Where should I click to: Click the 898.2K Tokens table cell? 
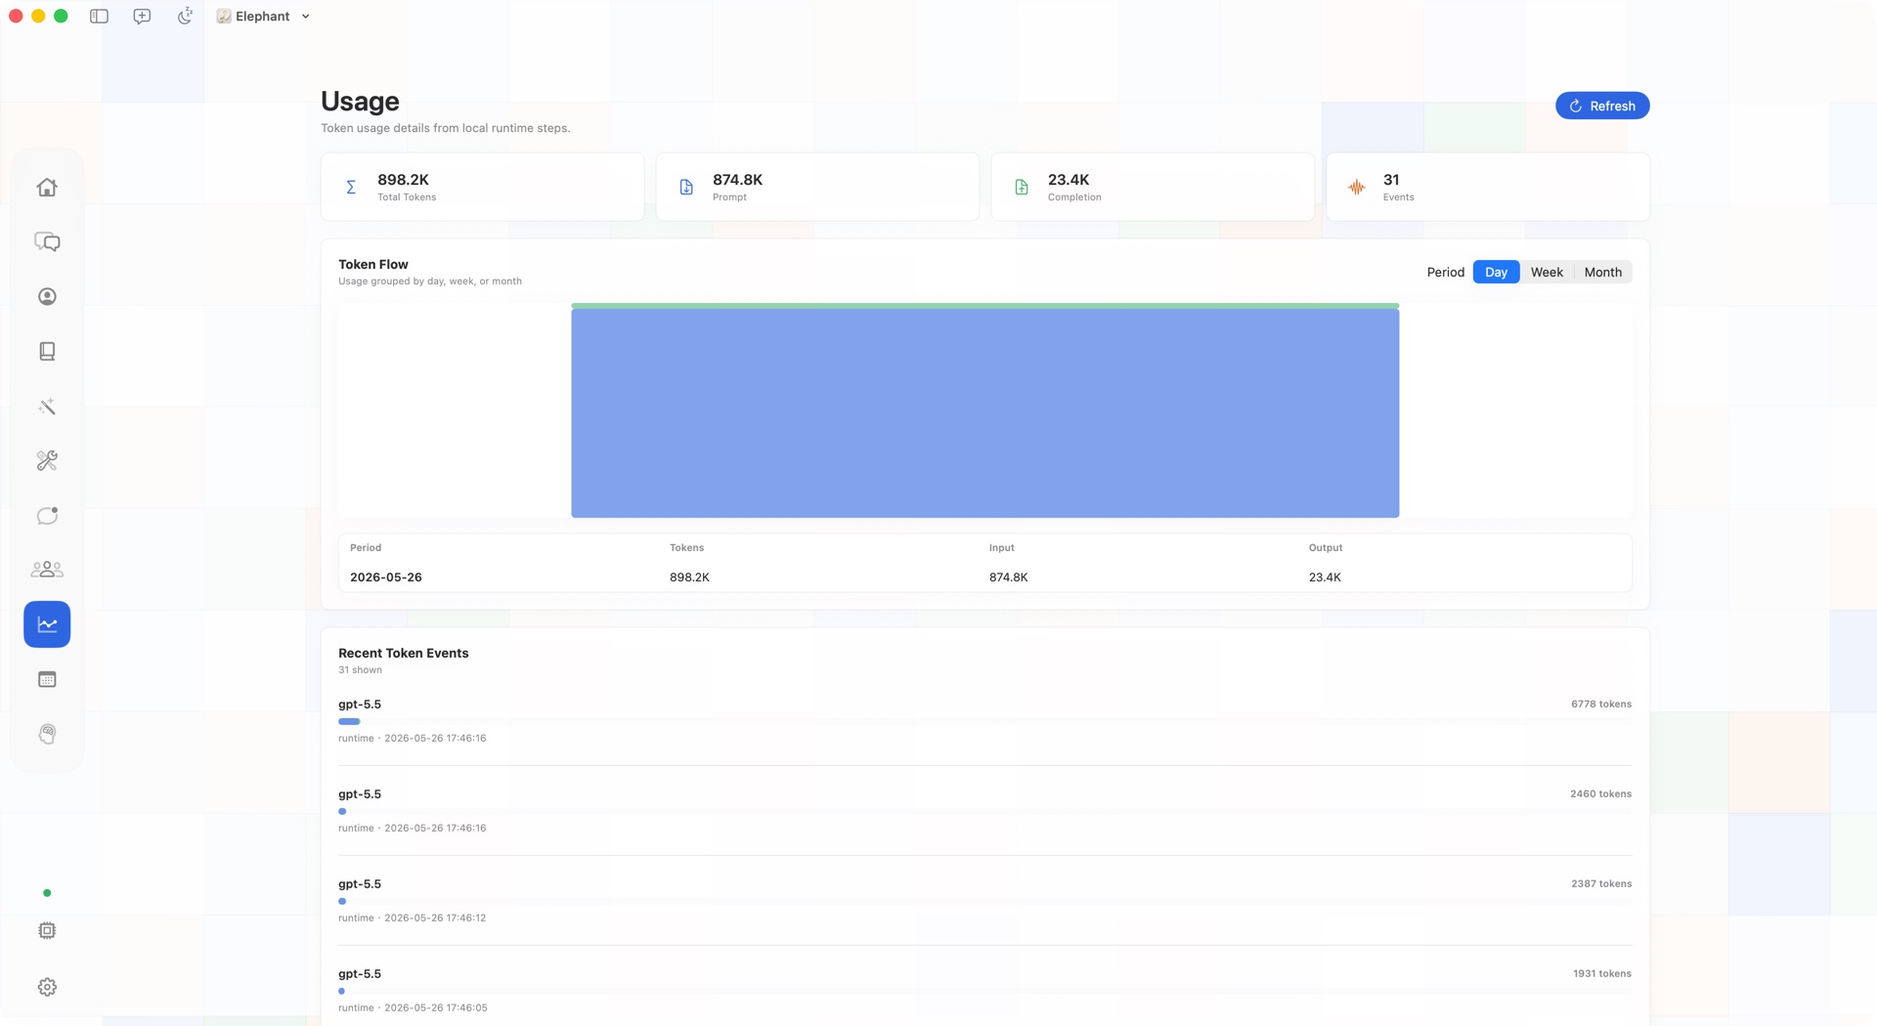[689, 577]
